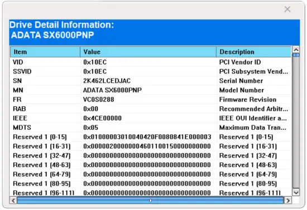Sort by the Value column header
Screen dimensions: 307x210
[148, 52]
